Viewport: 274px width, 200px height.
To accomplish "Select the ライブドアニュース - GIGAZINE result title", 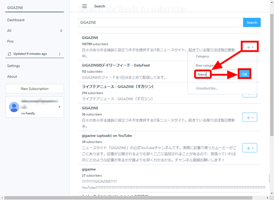I will pyautogui.click(x=117, y=87).
